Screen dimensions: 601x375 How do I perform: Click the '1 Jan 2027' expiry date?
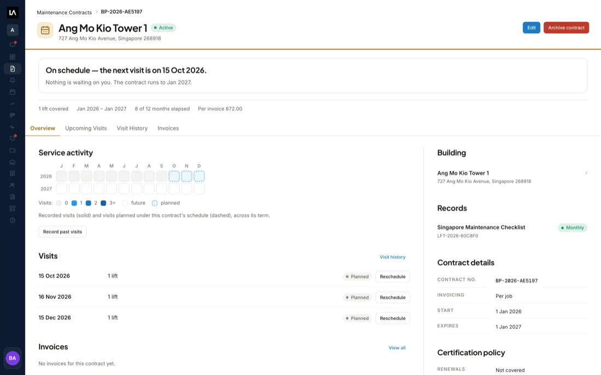(x=508, y=327)
